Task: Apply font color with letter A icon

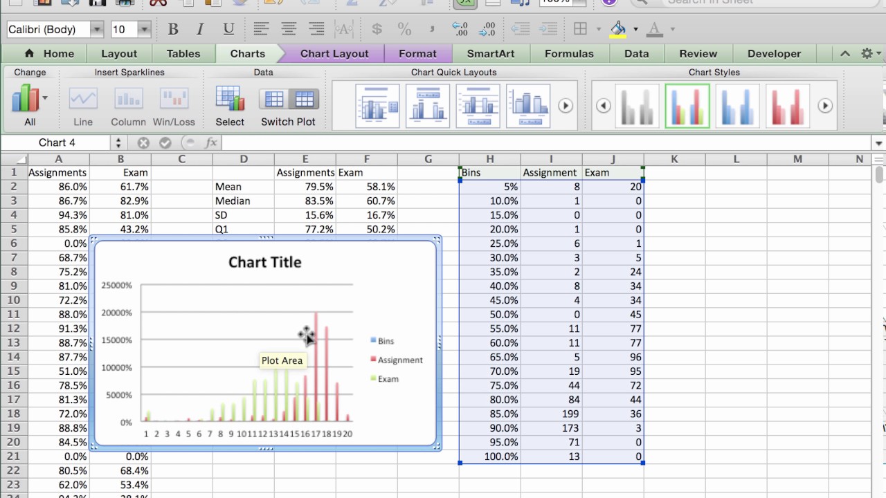Action: coord(653,29)
